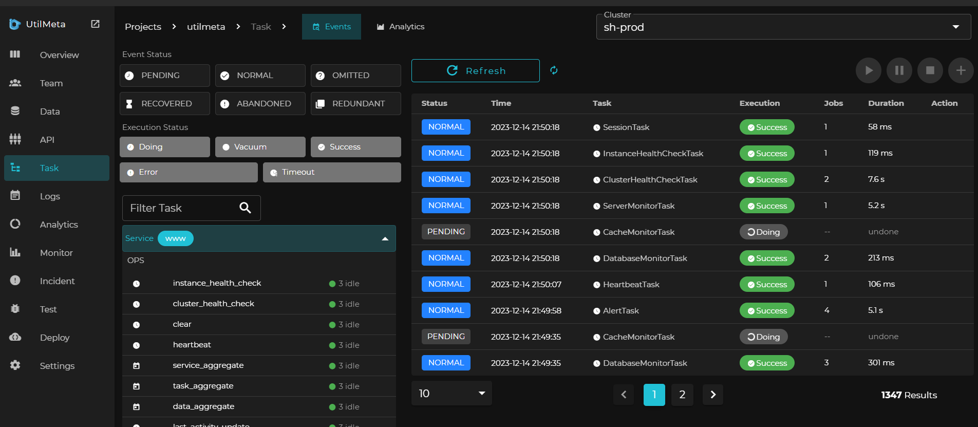The width and height of the screenshot is (978, 427).
Task: Click the Deploy cloud icon
Action: pos(15,337)
